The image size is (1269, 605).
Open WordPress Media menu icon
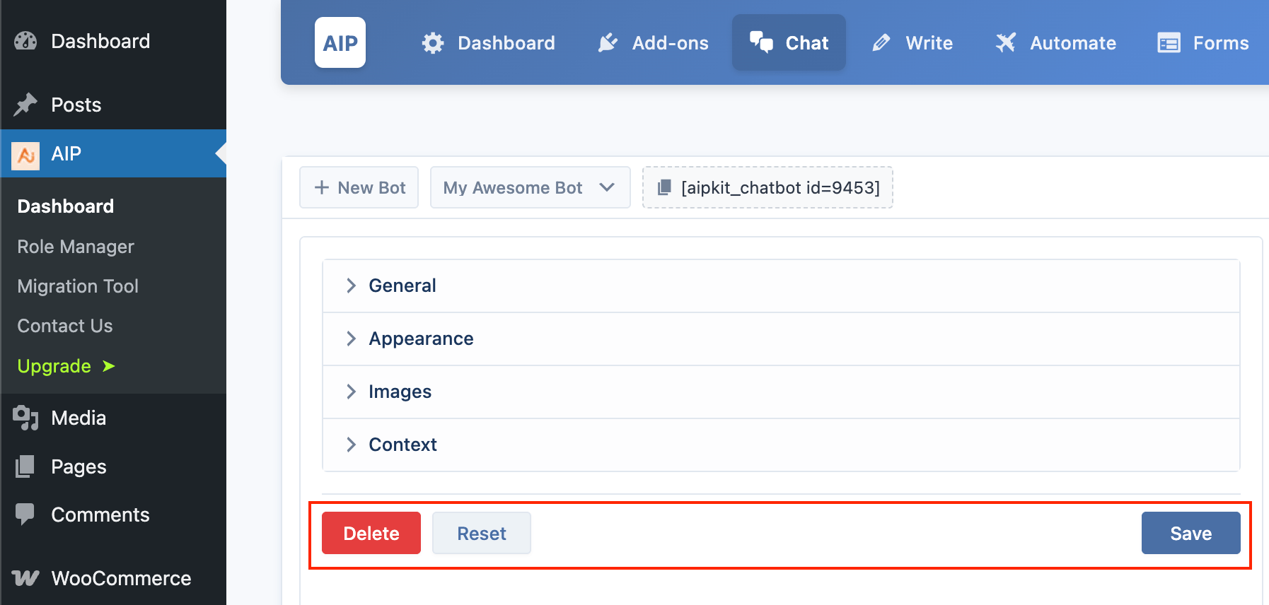pos(25,418)
